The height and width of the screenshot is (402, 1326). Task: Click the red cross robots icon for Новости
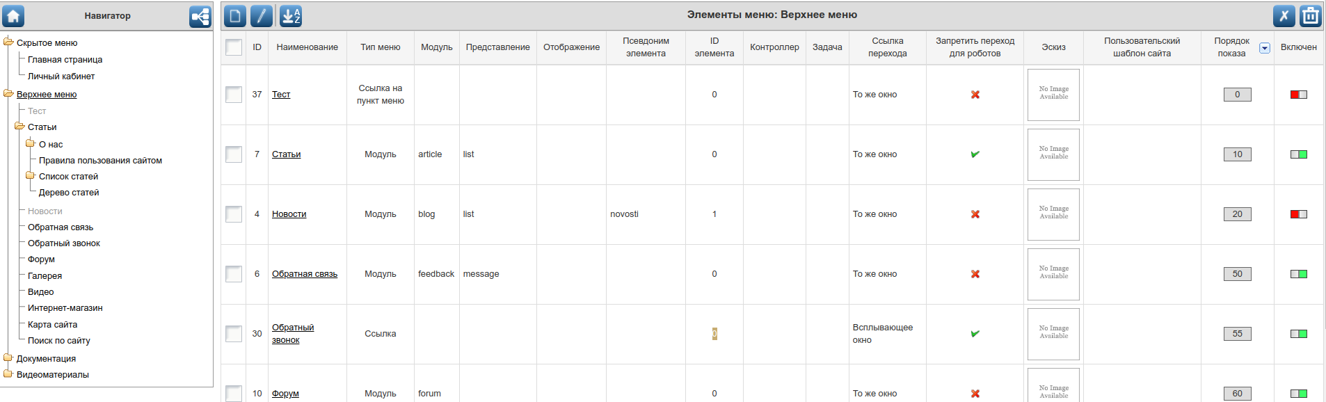(x=975, y=214)
